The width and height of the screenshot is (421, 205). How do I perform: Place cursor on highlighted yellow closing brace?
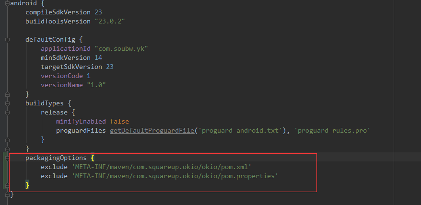[x=27, y=185]
